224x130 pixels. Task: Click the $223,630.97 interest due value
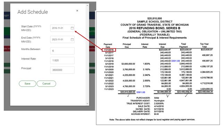[165, 50]
